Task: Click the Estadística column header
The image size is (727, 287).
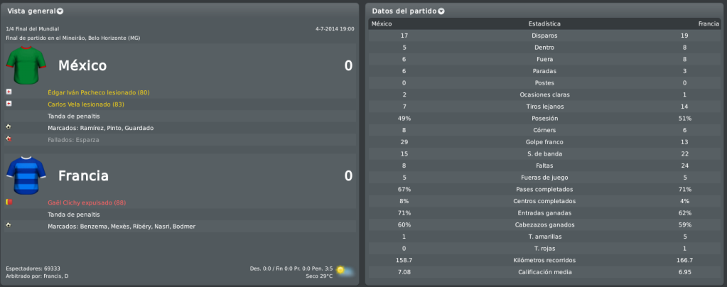Action: (544, 23)
